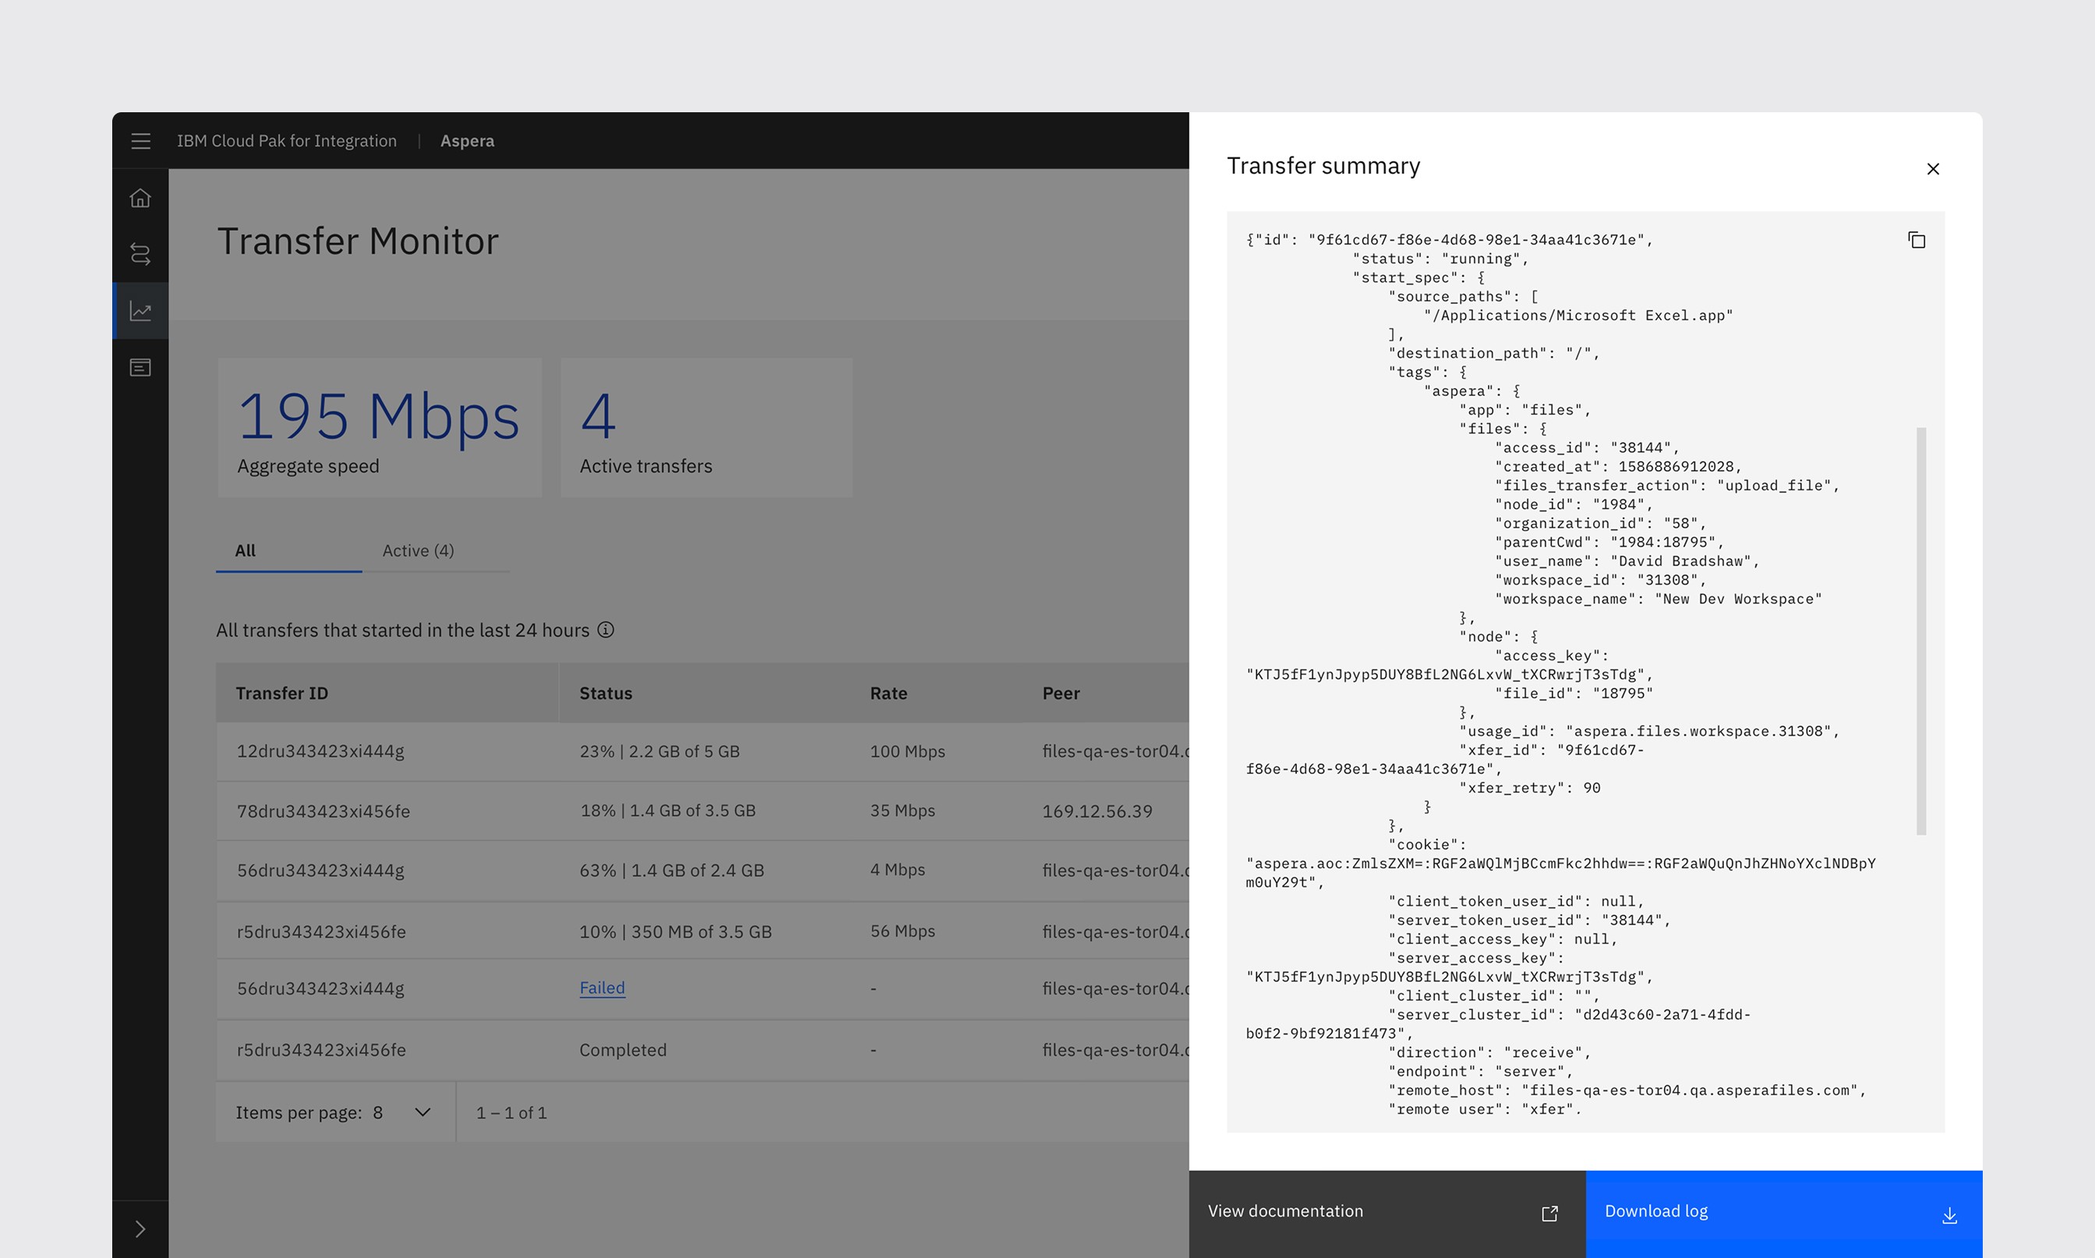Select the All transfers tab
The width and height of the screenshot is (2095, 1258).
pos(246,551)
